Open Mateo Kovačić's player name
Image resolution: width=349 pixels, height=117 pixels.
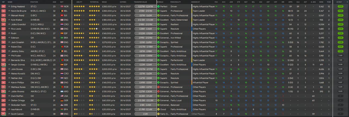pyautogui.click(x=18, y=74)
